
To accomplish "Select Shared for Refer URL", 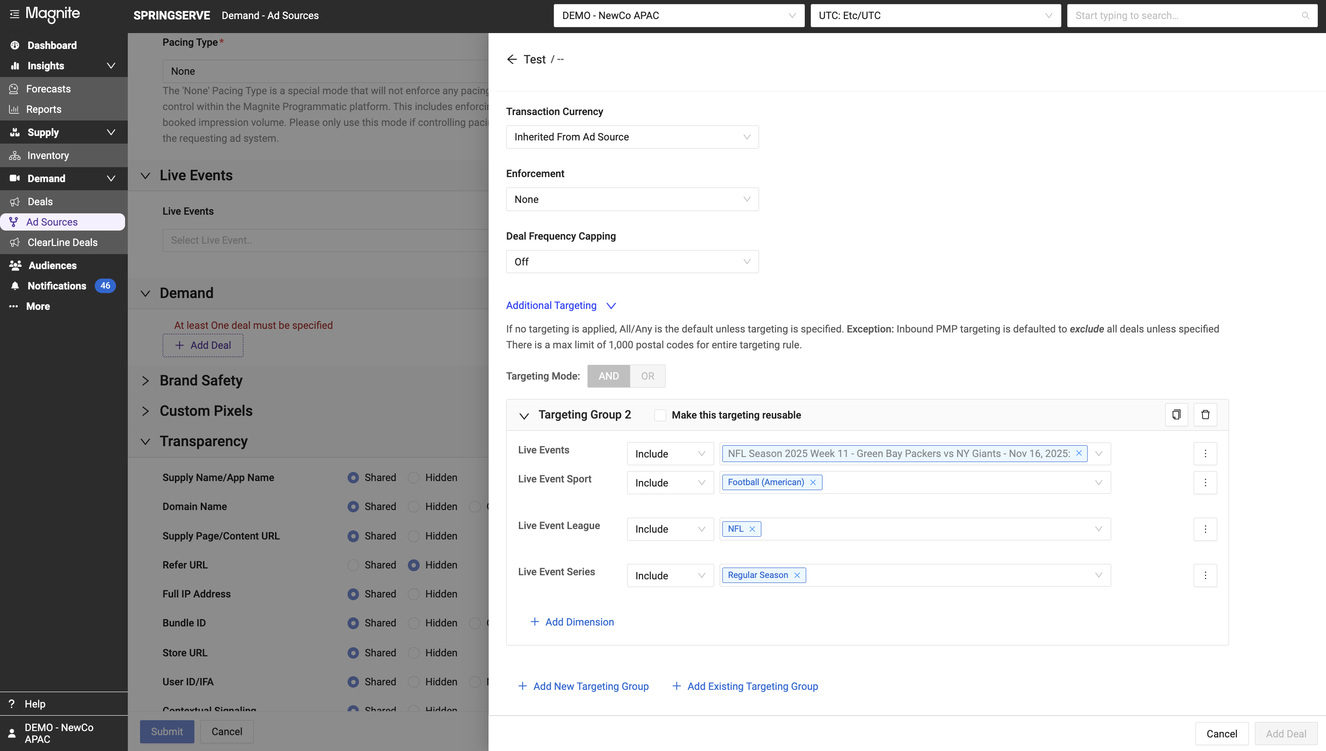I will pyautogui.click(x=353, y=565).
